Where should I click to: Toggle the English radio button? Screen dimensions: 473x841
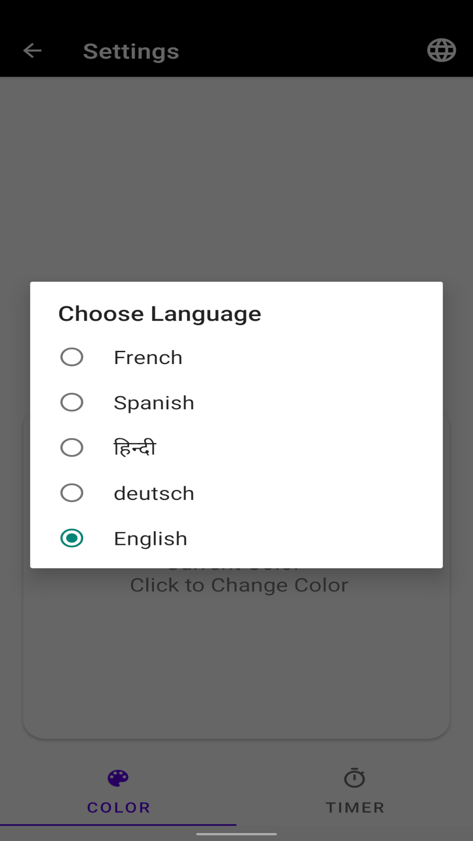click(72, 538)
